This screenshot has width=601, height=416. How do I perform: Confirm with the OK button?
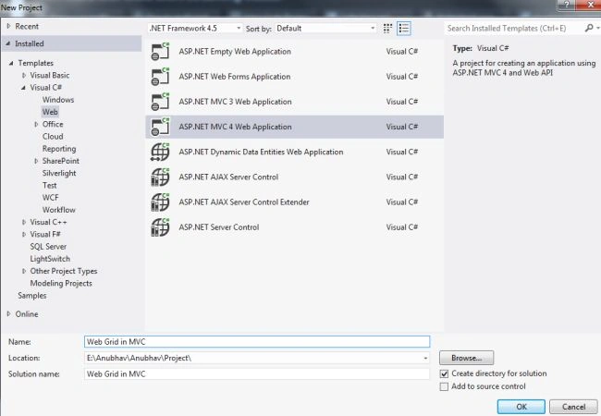click(x=521, y=407)
